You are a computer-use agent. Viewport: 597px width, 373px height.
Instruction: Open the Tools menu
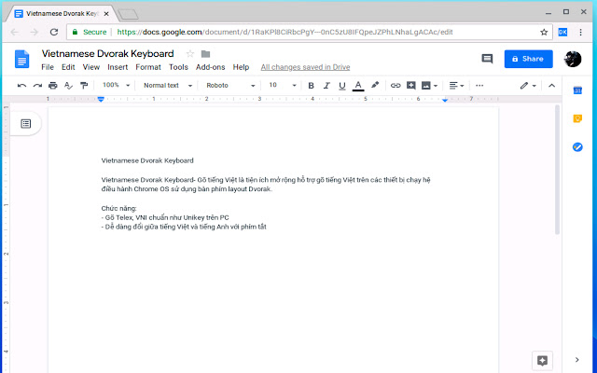178,67
